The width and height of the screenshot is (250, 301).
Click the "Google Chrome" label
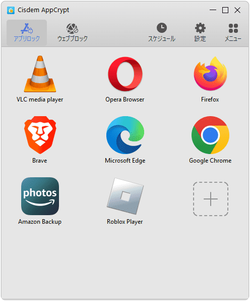point(210,161)
